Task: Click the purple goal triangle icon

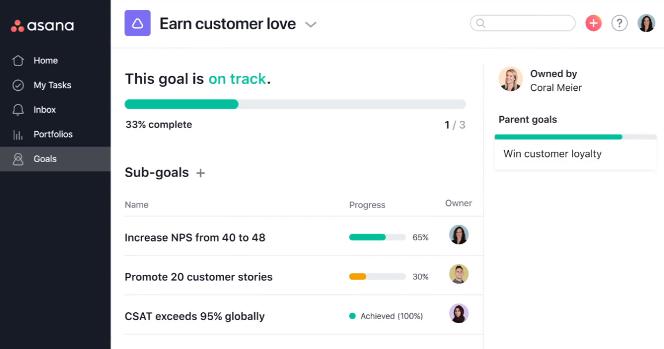Action: 137,24
